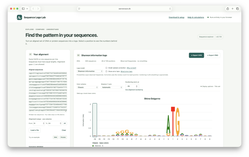The height and width of the screenshot is (157, 249).
Task: Open the Logo model Shannon information dropdown
Action: click(90, 72)
